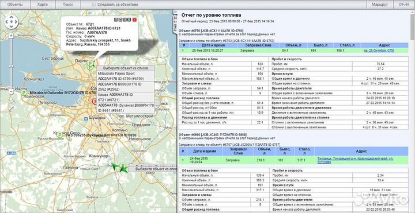415x213 pixels.
Task: Click Расход за 1 час движения 22.1
Action: click(259, 122)
